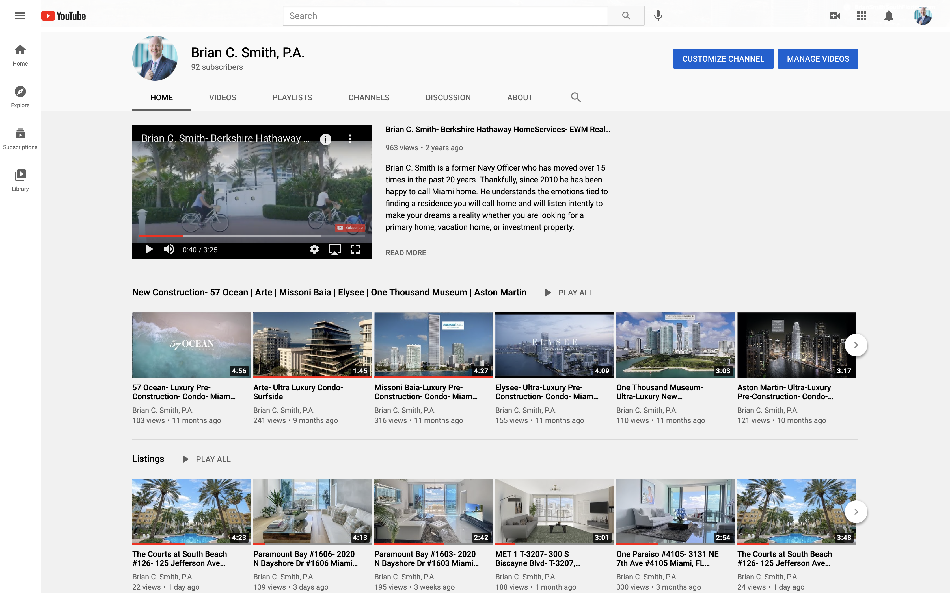Click the MANAGE VIDEOS button
The image size is (950, 593).
click(818, 59)
